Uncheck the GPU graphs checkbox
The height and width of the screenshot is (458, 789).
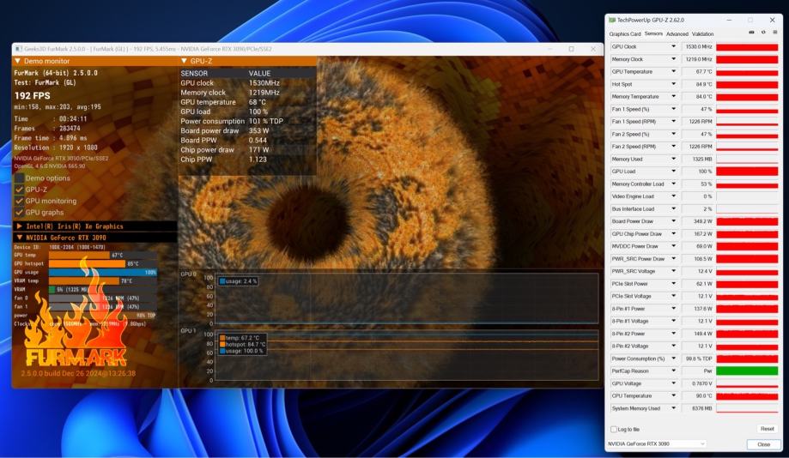20,212
